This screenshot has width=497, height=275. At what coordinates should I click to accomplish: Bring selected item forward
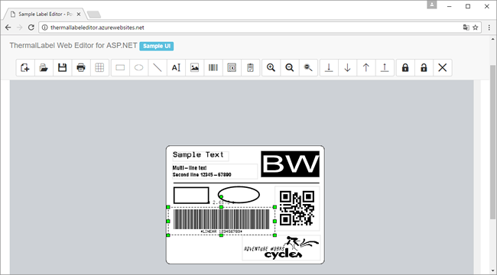[366, 67]
